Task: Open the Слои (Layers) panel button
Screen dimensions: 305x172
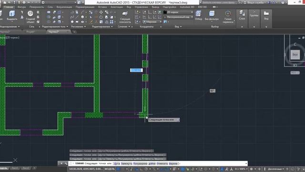Action: (242, 15)
